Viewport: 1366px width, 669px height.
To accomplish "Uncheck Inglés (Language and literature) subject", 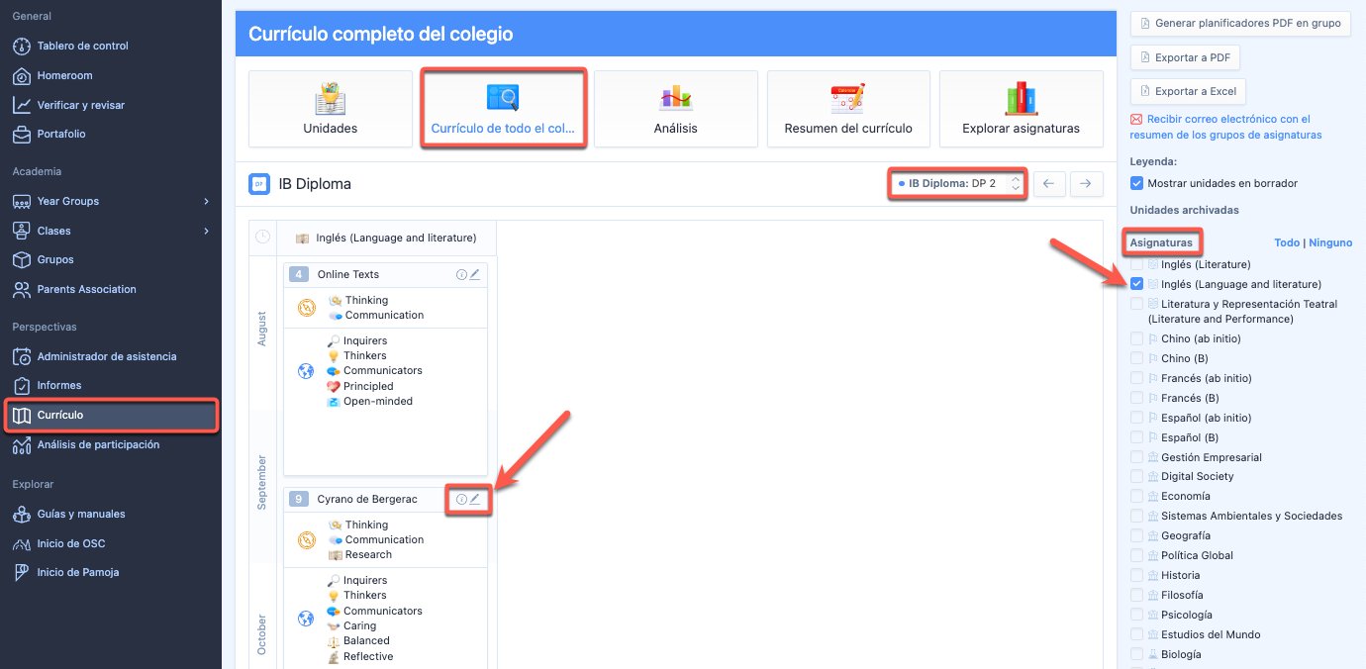I will [x=1137, y=284].
